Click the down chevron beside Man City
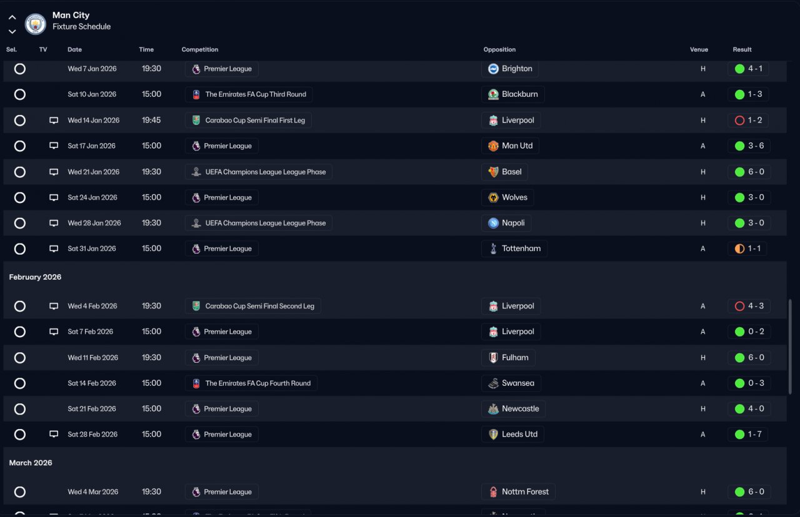This screenshot has width=800, height=517. (x=12, y=31)
